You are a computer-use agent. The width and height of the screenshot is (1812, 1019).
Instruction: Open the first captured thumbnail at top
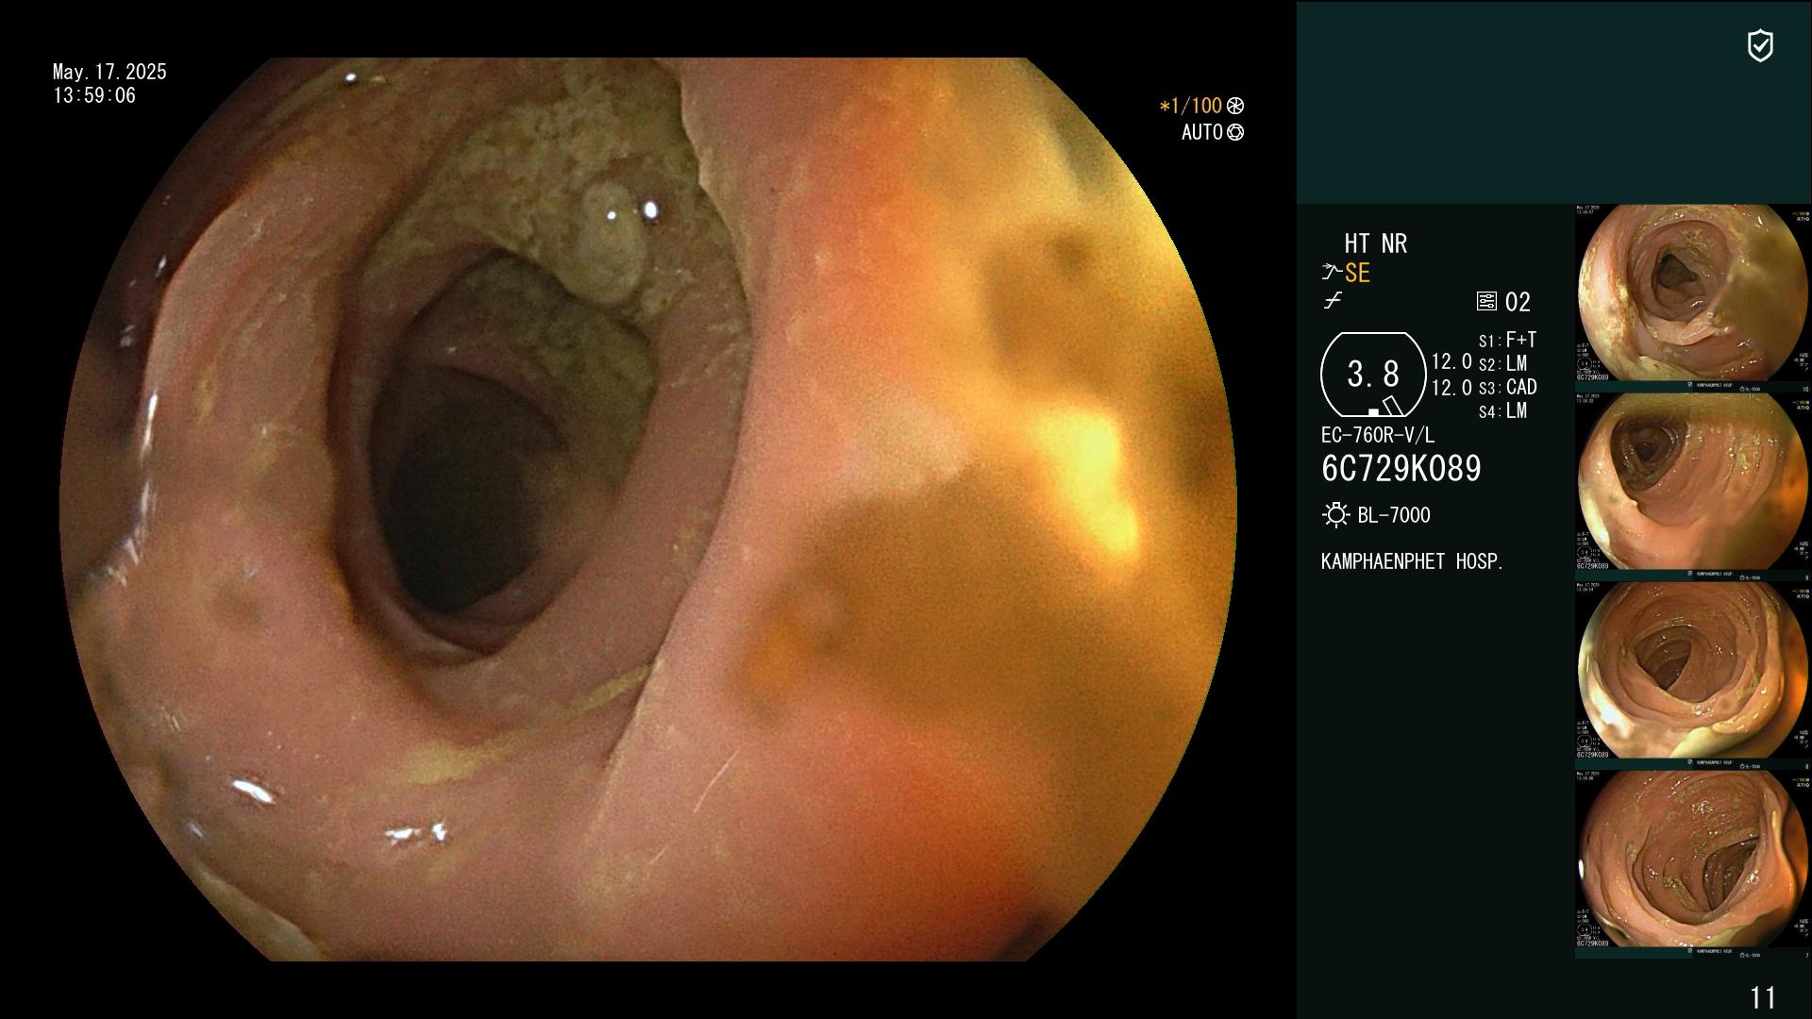tap(1693, 298)
